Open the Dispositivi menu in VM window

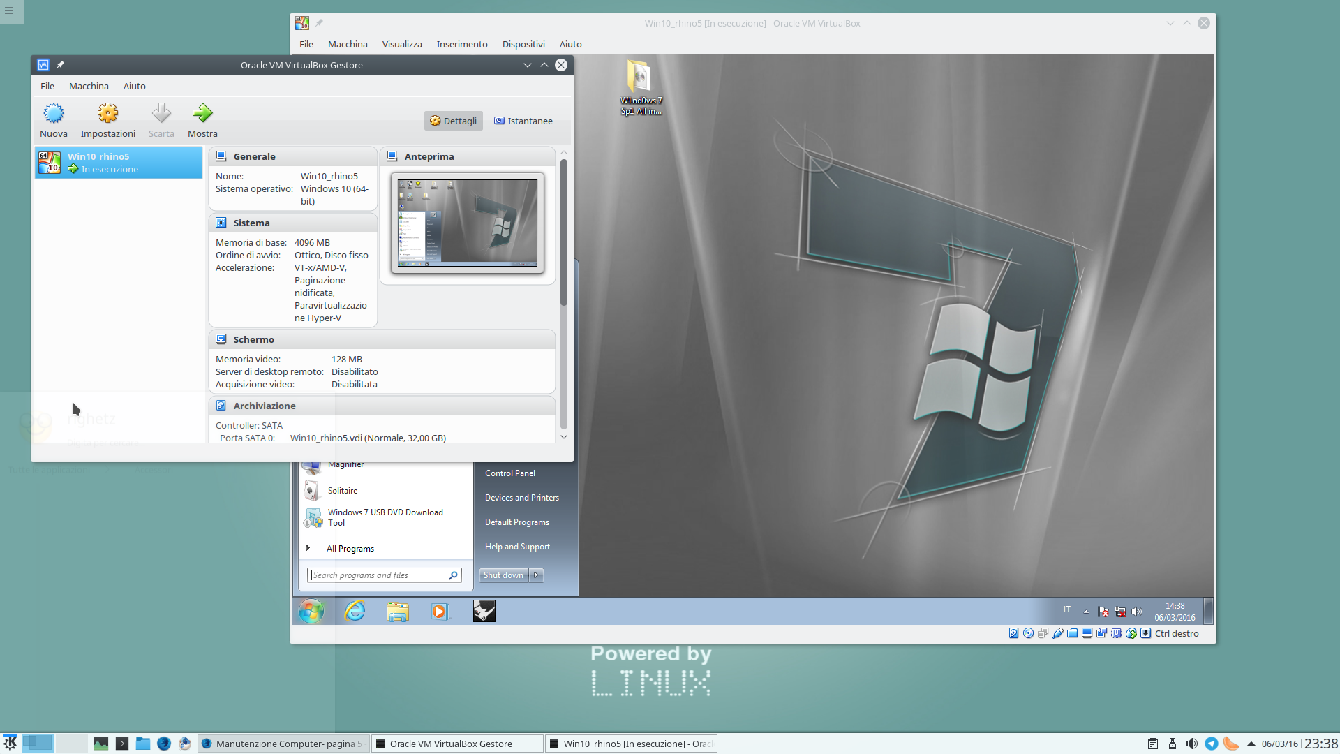click(523, 44)
